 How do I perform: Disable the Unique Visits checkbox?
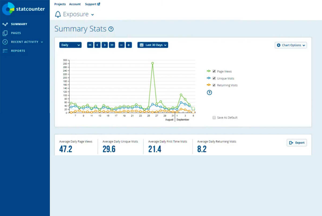pos(214,78)
